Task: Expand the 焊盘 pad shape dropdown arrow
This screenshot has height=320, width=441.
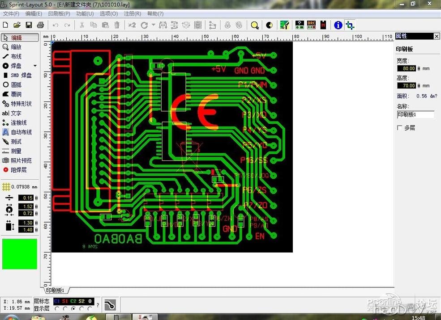Action: click(x=35, y=66)
